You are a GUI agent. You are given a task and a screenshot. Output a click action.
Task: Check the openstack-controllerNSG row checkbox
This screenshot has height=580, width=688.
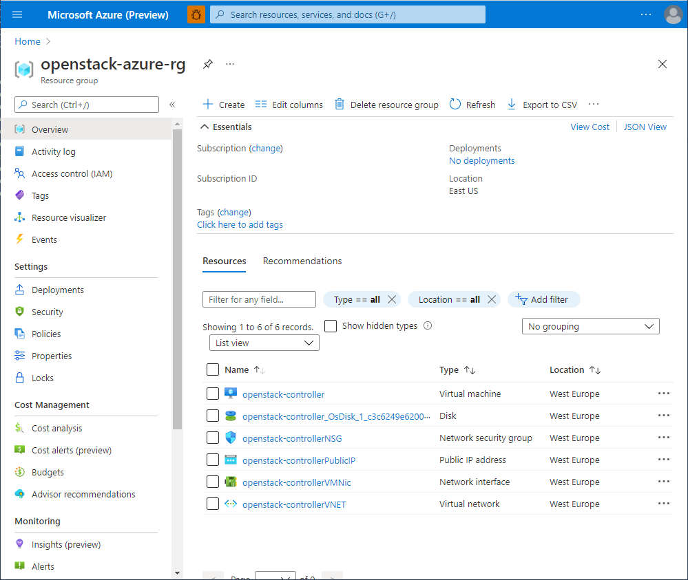coord(213,438)
